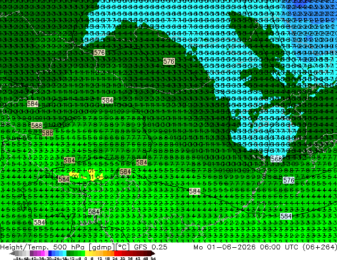337x260 pixels.
Task: Pick the cyan -18°C legend swatch
Action: pos(65,253)
